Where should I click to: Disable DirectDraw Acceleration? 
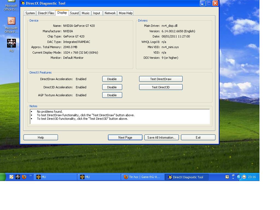pos(112,79)
